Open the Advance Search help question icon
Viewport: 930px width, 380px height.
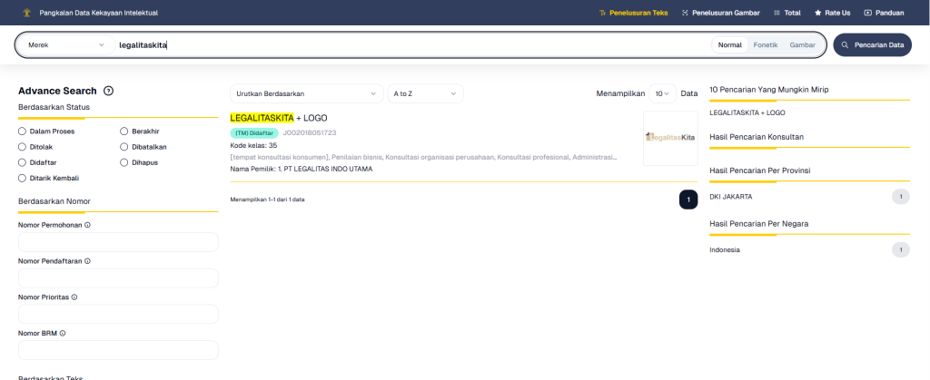pyautogui.click(x=109, y=92)
